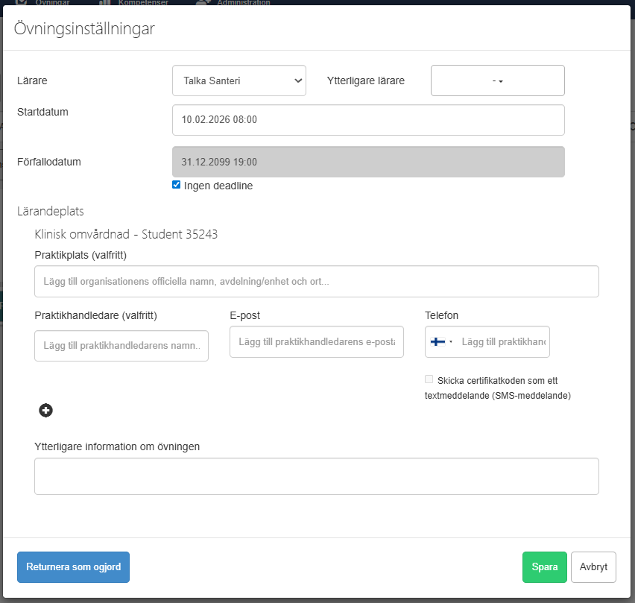635x603 pixels.
Task: Open the Lärare dropdown showing Talka Santeri
Action: point(238,80)
